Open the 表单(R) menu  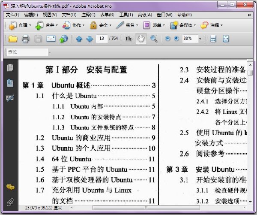click(107, 15)
